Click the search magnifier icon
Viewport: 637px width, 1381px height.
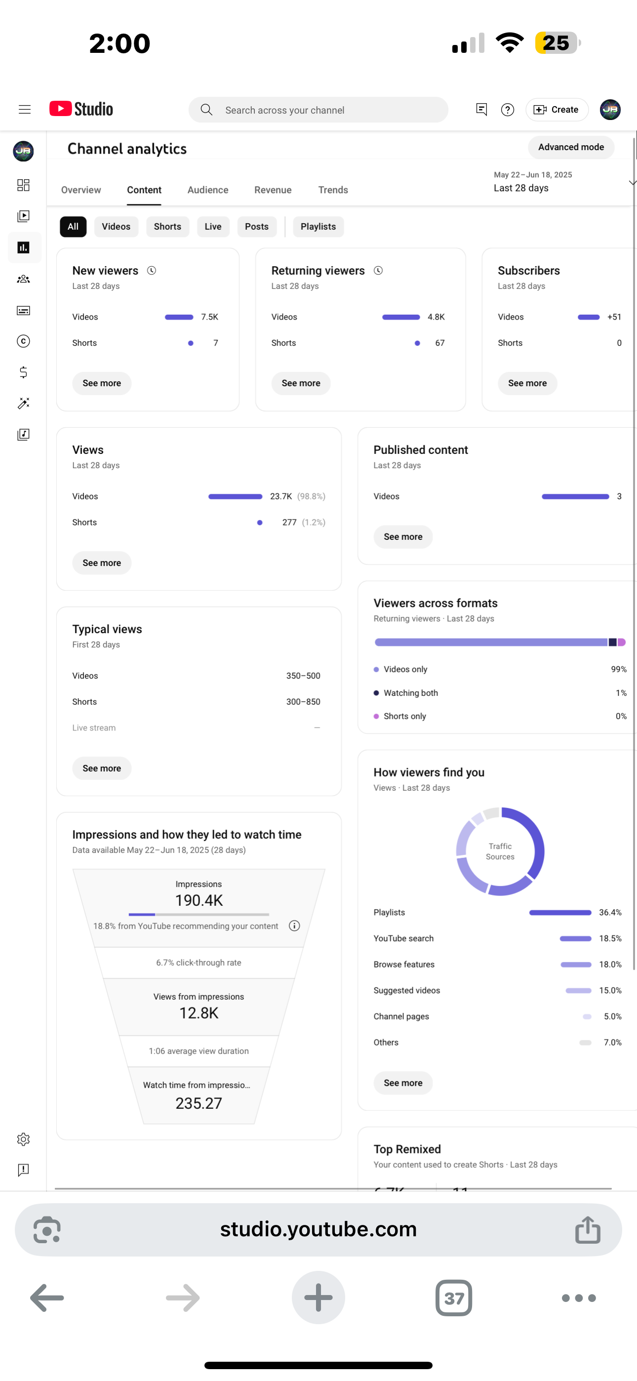[206, 110]
